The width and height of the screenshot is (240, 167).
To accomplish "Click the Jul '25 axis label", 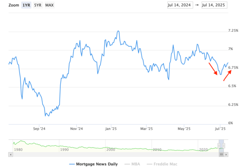I will click(220, 129).
